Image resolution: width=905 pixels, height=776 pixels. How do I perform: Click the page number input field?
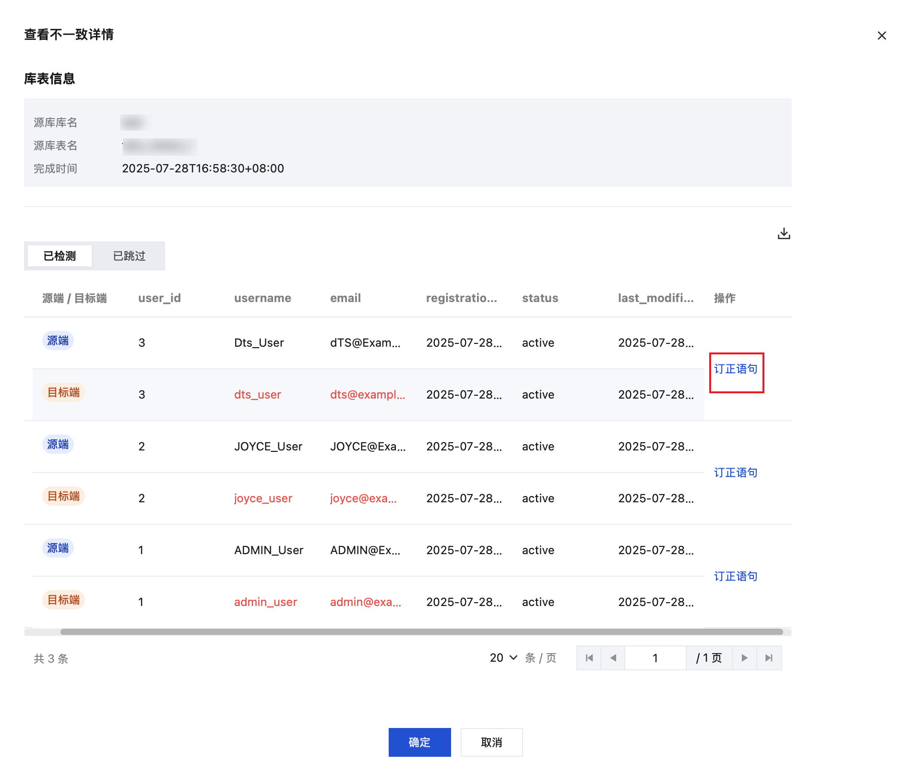tap(655, 658)
